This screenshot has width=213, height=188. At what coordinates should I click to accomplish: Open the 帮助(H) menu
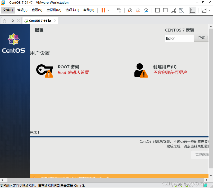[89, 10]
